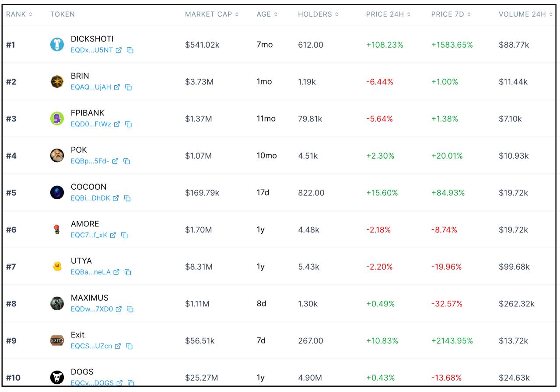Click the DOGS token logo
The width and height of the screenshot is (560, 392).
[x=57, y=377]
